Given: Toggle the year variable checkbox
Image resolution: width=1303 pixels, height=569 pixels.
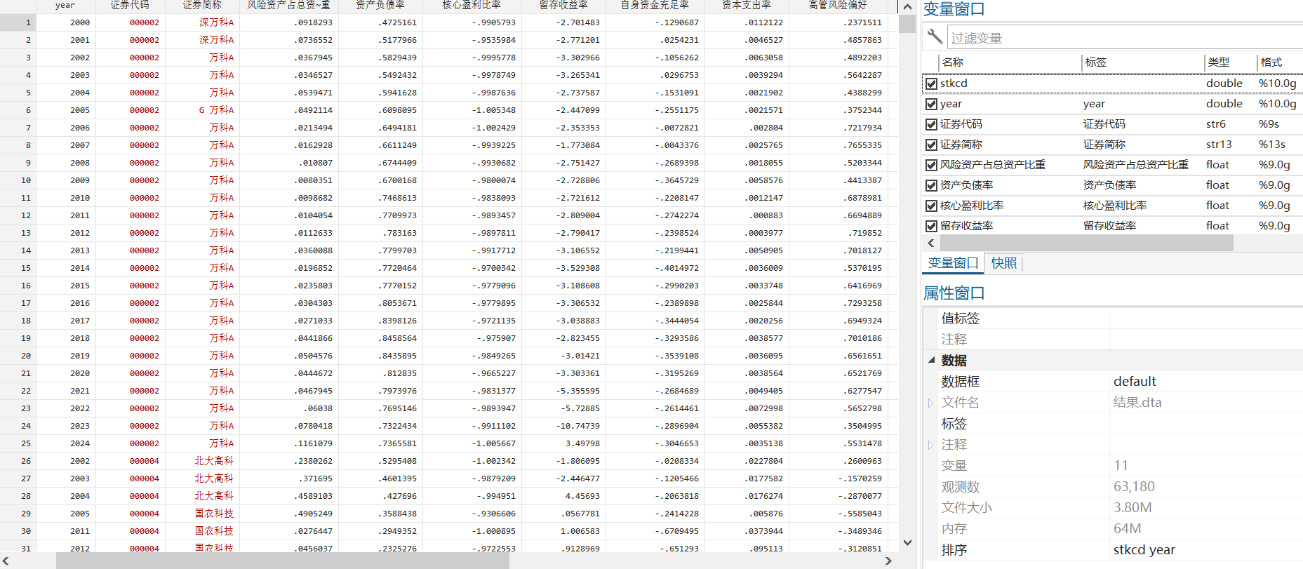Looking at the screenshot, I should tap(931, 104).
